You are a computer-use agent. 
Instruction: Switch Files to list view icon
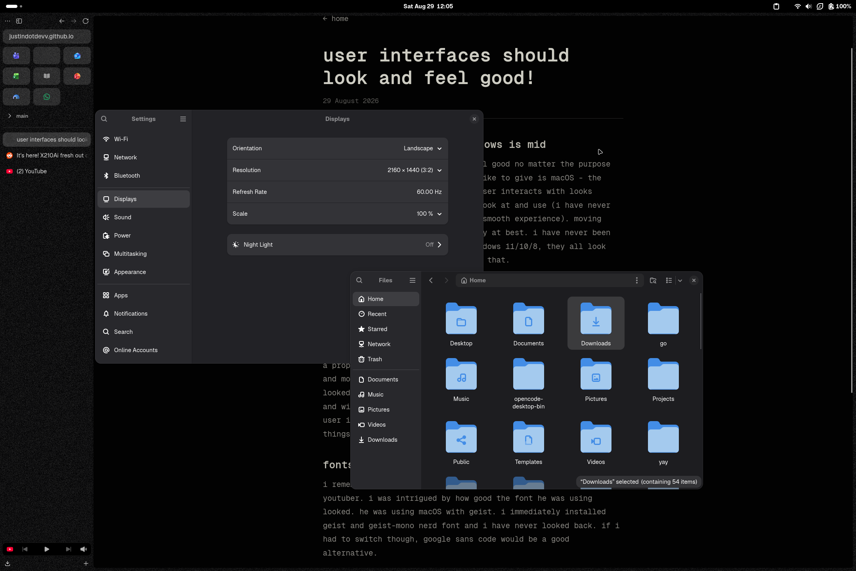(x=669, y=280)
